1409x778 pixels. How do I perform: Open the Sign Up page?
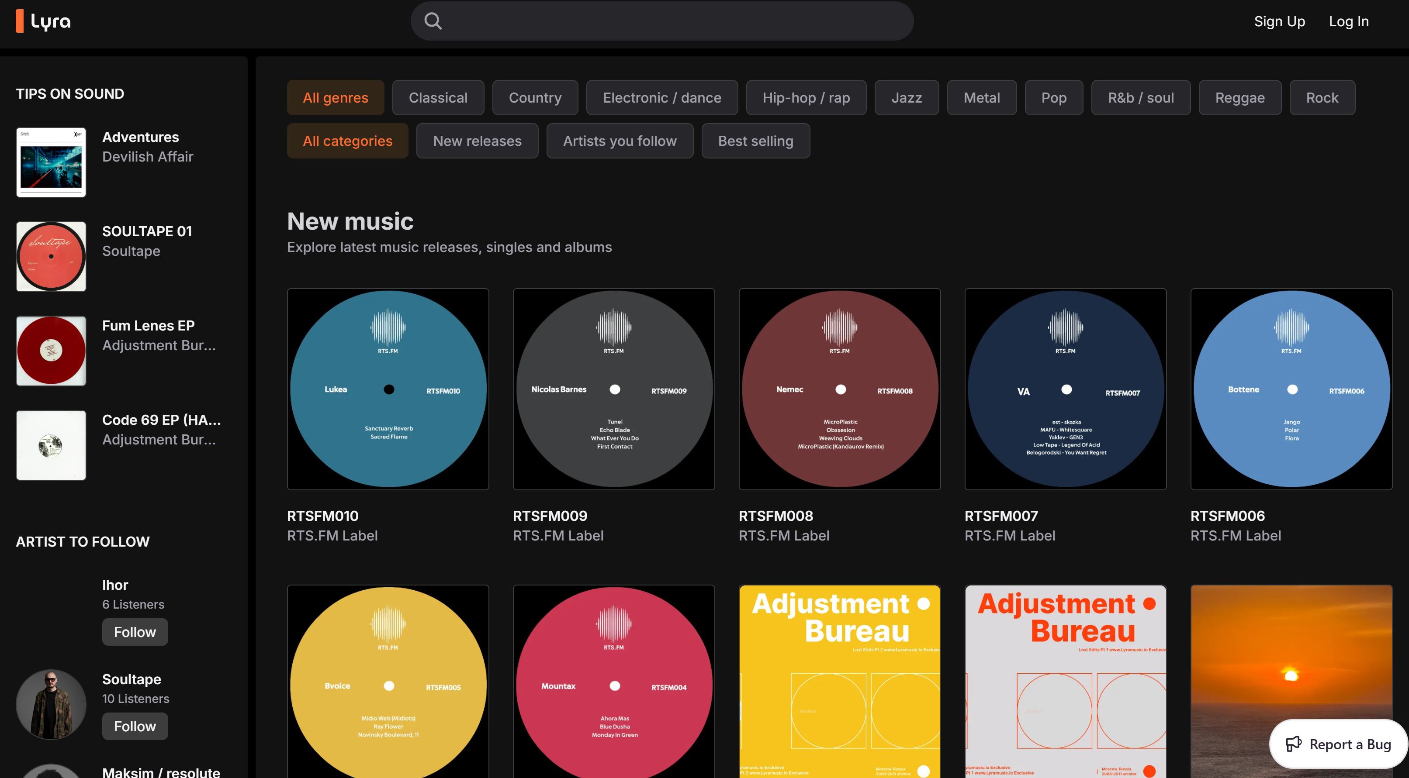point(1279,21)
